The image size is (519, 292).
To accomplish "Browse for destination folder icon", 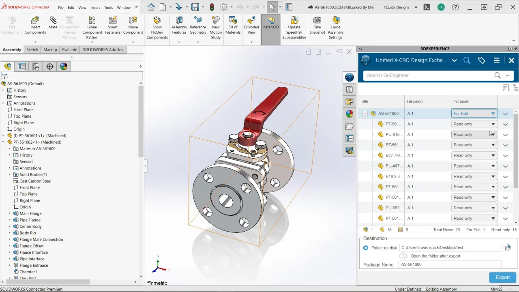I will (508, 247).
